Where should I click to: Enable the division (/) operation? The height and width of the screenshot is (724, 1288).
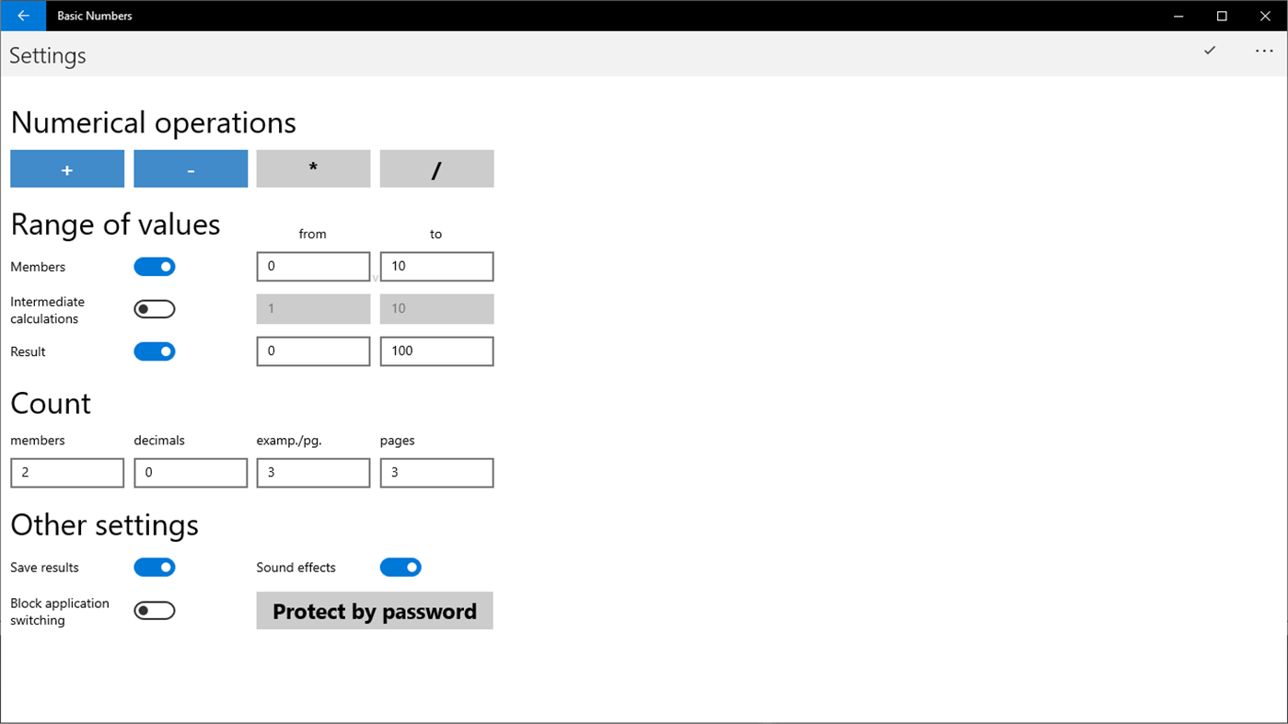[x=436, y=169]
